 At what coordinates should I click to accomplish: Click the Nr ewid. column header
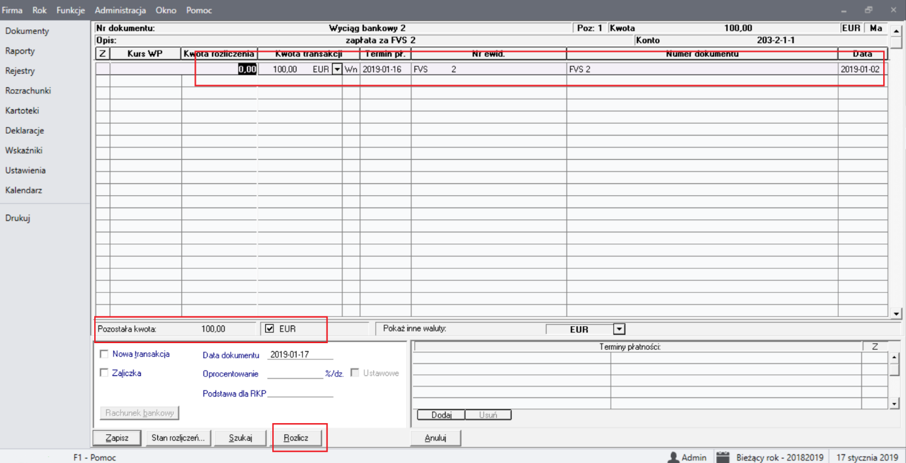[488, 54]
